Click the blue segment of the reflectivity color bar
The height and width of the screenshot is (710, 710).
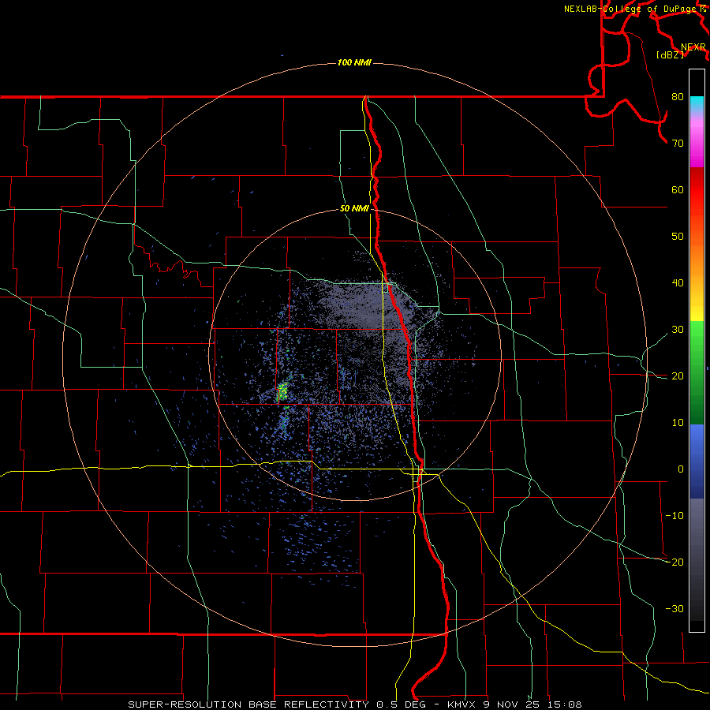[697, 461]
